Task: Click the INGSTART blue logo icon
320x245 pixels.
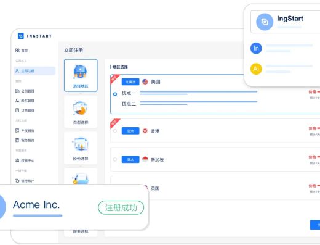Action: pyautogui.click(x=21, y=36)
